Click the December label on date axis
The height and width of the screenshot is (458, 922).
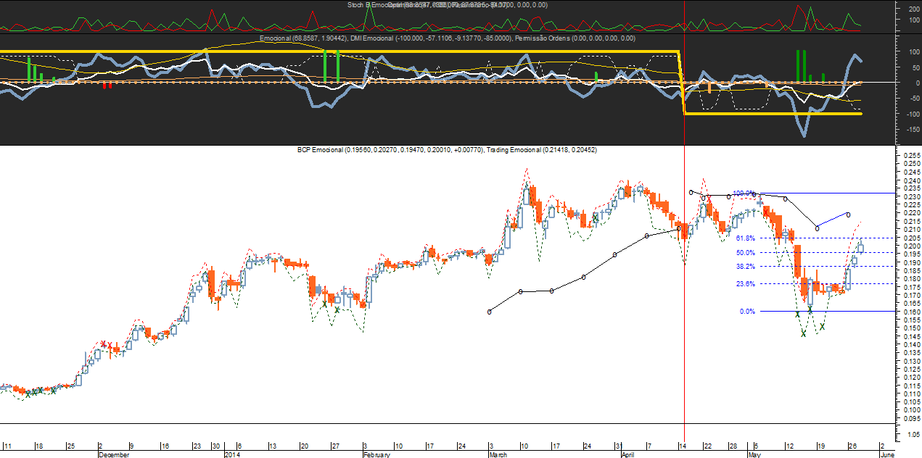114,454
